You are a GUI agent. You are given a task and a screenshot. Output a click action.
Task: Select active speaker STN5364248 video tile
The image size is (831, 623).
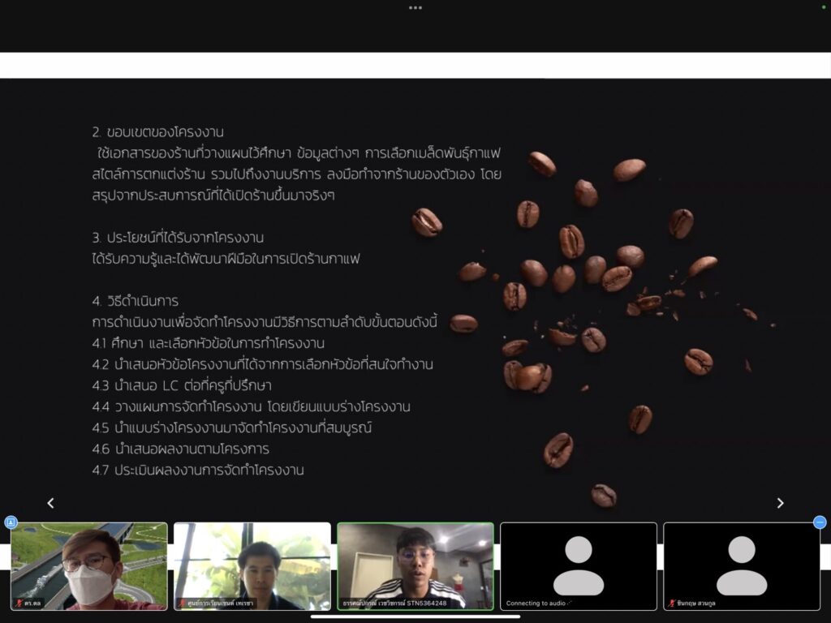tap(415, 564)
